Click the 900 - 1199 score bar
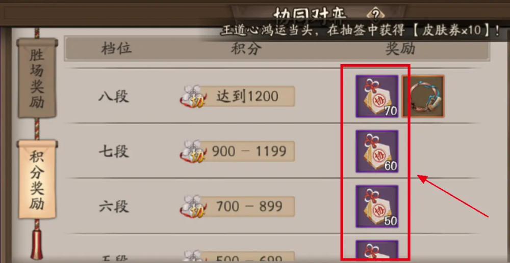The image size is (510, 263). [247, 152]
